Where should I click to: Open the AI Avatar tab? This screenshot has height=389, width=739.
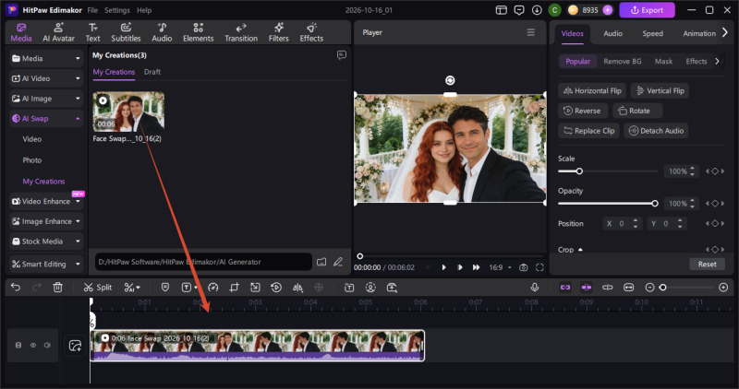pyautogui.click(x=58, y=32)
